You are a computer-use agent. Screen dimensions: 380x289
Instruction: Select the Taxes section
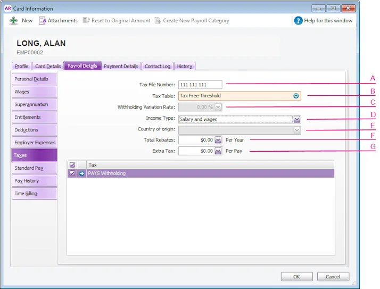tap(35, 155)
